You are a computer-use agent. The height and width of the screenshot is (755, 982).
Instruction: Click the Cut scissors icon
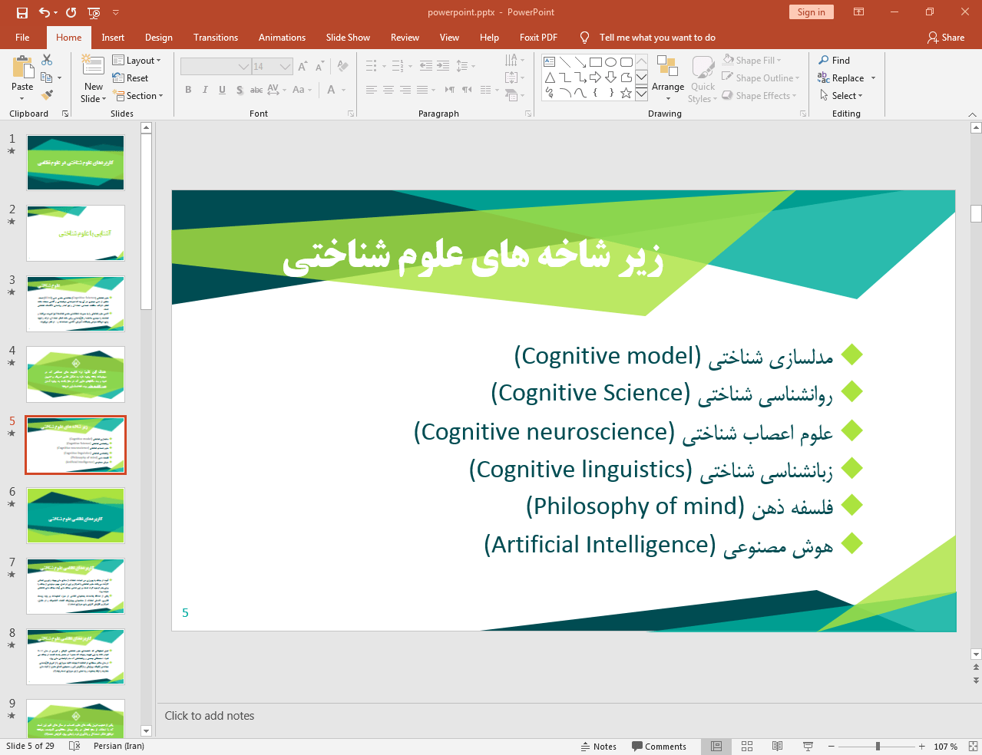pyautogui.click(x=47, y=60)
